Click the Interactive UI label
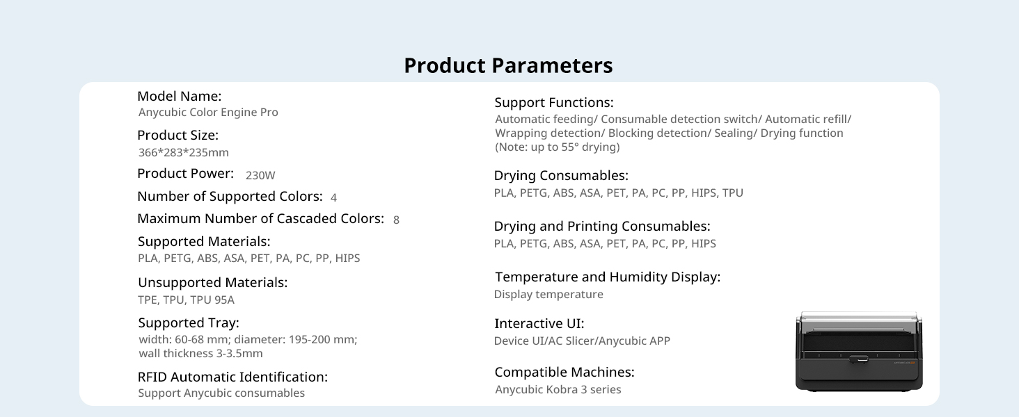The height and width of the screenshot is (417, 1019). click(x=539, y=324)
